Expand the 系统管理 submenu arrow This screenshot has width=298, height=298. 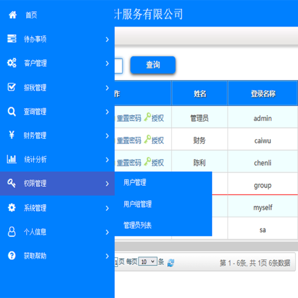pos(107,208)
